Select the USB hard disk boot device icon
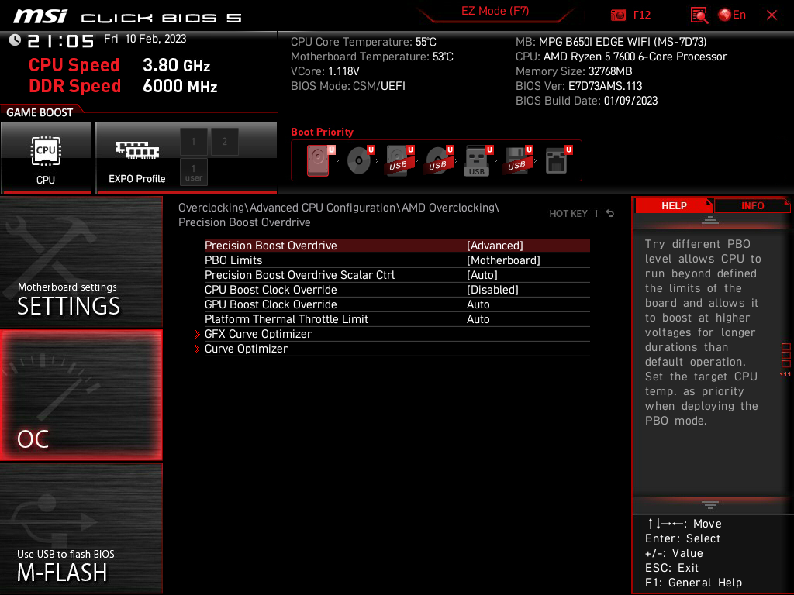This screenshot has height=595, width=794. (399, 160)
